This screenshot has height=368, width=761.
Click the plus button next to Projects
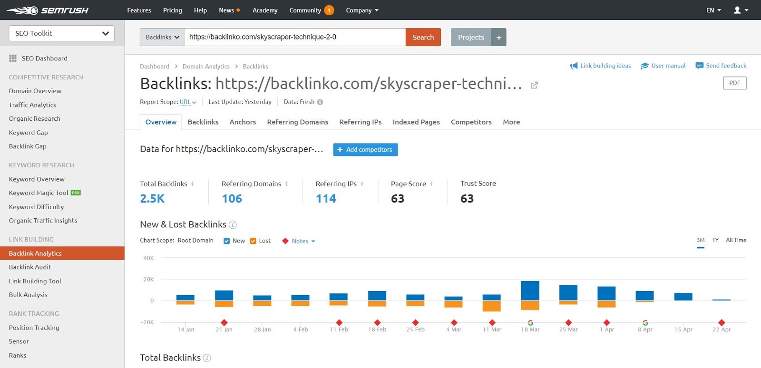[x=499, y=37]
